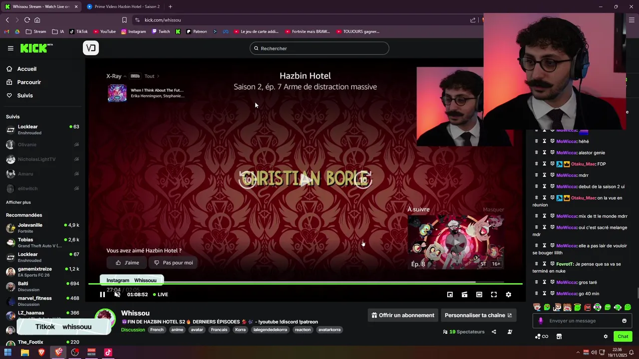Open offline channel NicholasLightTV
639x359 pixels.
coord(42,159)
